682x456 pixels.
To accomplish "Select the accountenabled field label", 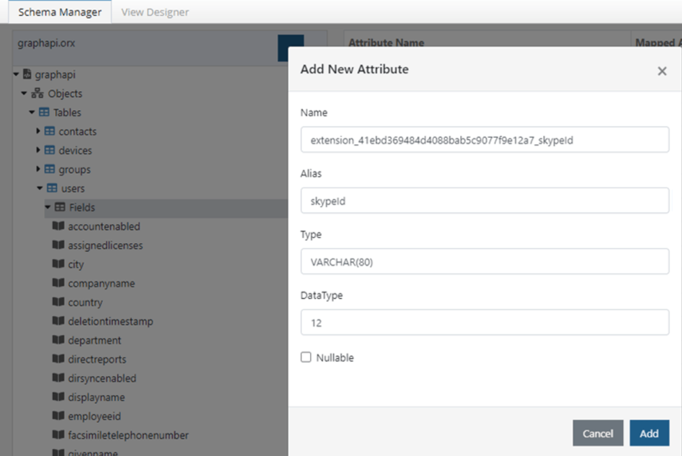I will tap(104, 226).
